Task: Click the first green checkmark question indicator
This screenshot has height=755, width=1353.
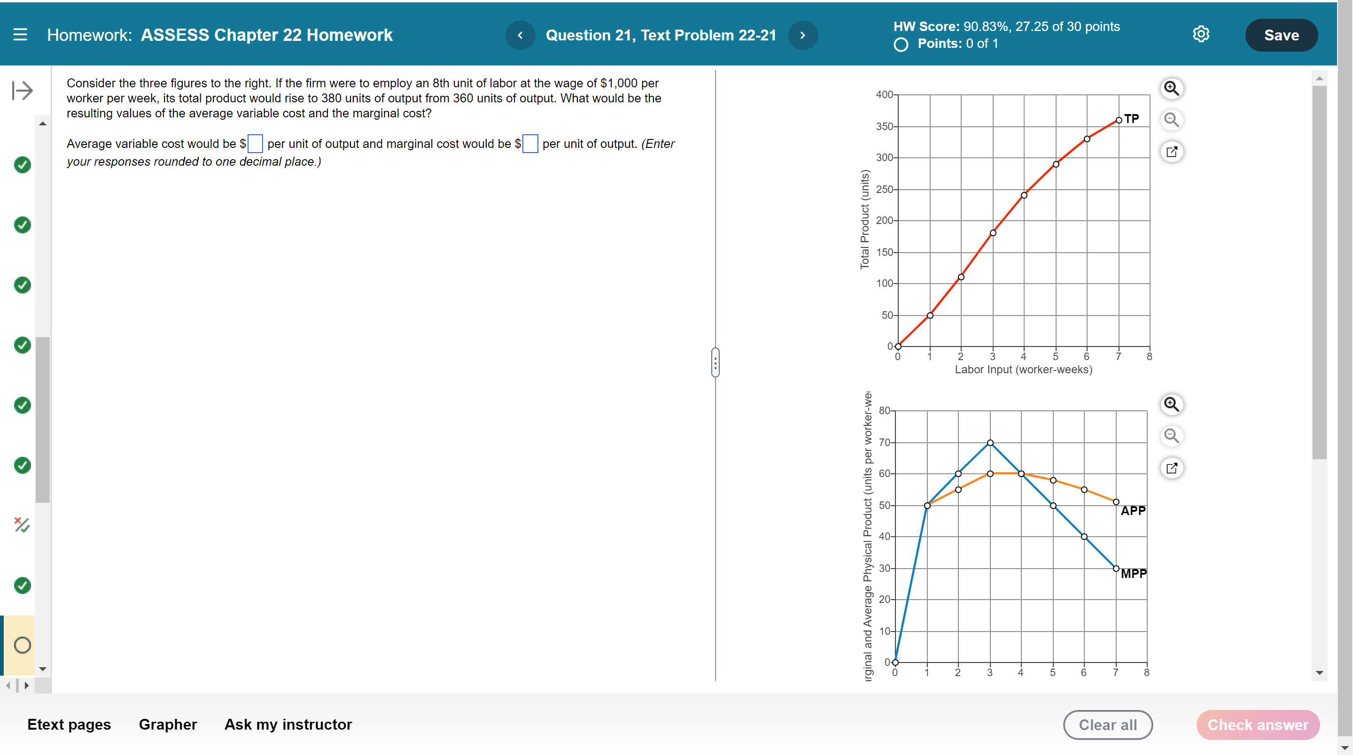Action: coord(22,165)
